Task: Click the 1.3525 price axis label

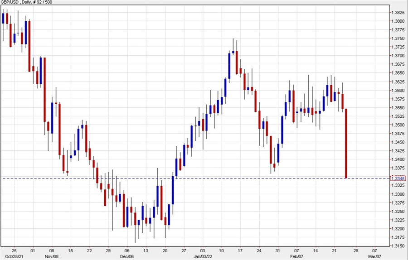Action: coord(398,116)
